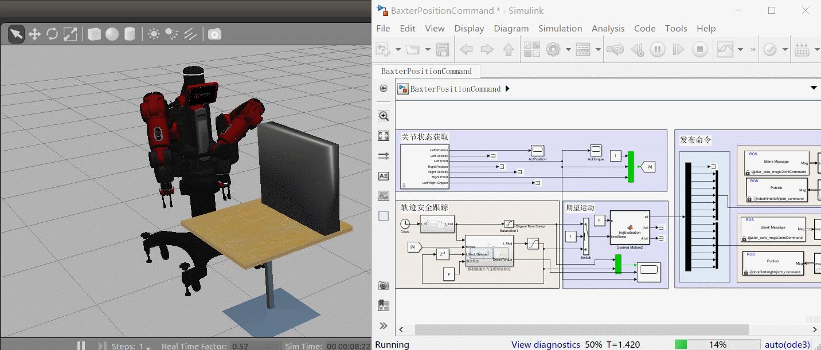Save the BaxterPositionCommand model
The width and height of the screenshot is (821, 350).
click(441, 49)
